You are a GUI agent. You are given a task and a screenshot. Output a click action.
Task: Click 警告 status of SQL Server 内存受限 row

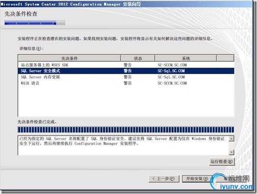coord(128,77)
